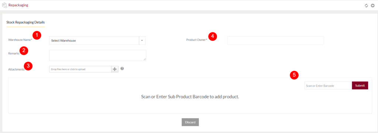The width and height of the screenshot is (378, 133).
Task: Click the plus icon to add attachment
Action: tap(115, 69)
